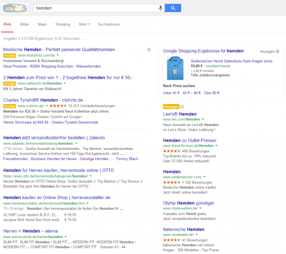Expand arrow next to www.ctshirts.de/
The height and width of the screenshot is (254, 286).
[x=47, y=106]
